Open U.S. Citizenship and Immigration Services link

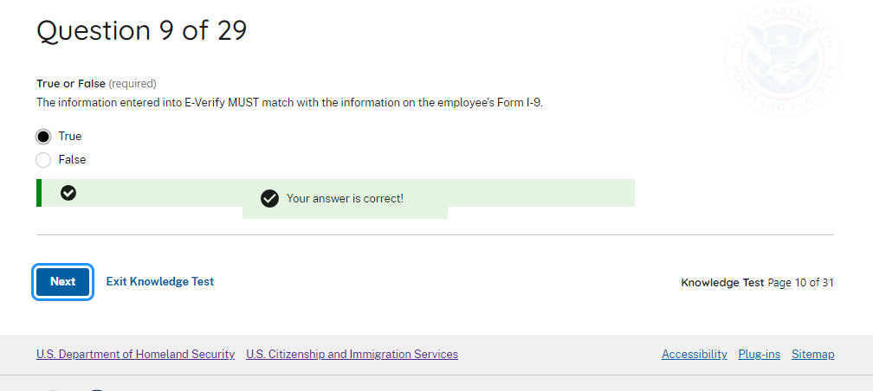pos(352,354)
